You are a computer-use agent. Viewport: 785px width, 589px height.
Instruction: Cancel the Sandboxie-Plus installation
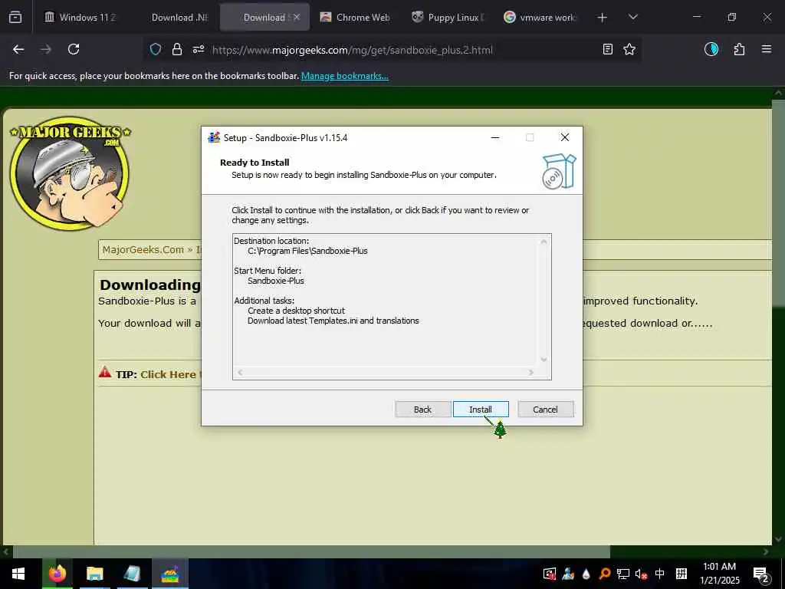coord(545,410)
